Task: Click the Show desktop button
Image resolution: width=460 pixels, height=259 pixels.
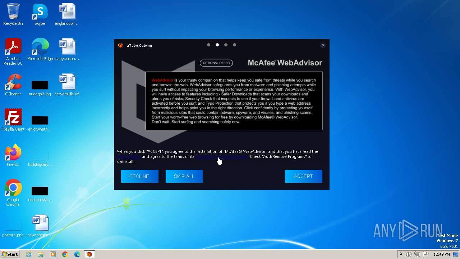Action: pos(456,254)
